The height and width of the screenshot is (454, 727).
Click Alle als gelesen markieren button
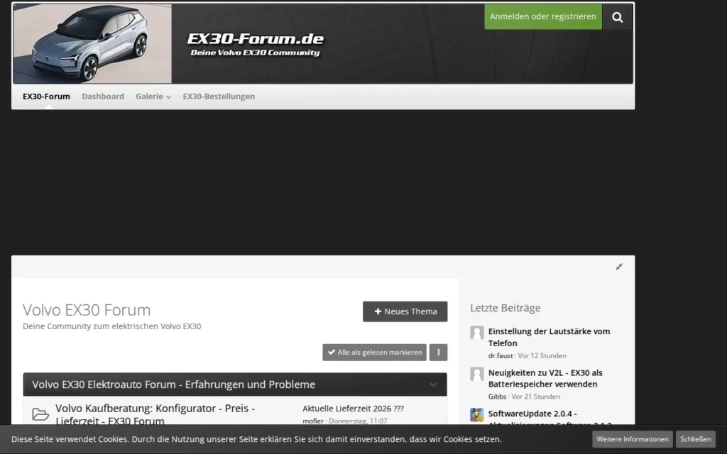pos(375,352)
